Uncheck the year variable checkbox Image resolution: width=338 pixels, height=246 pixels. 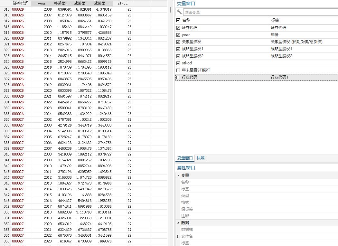coord(179,35)
